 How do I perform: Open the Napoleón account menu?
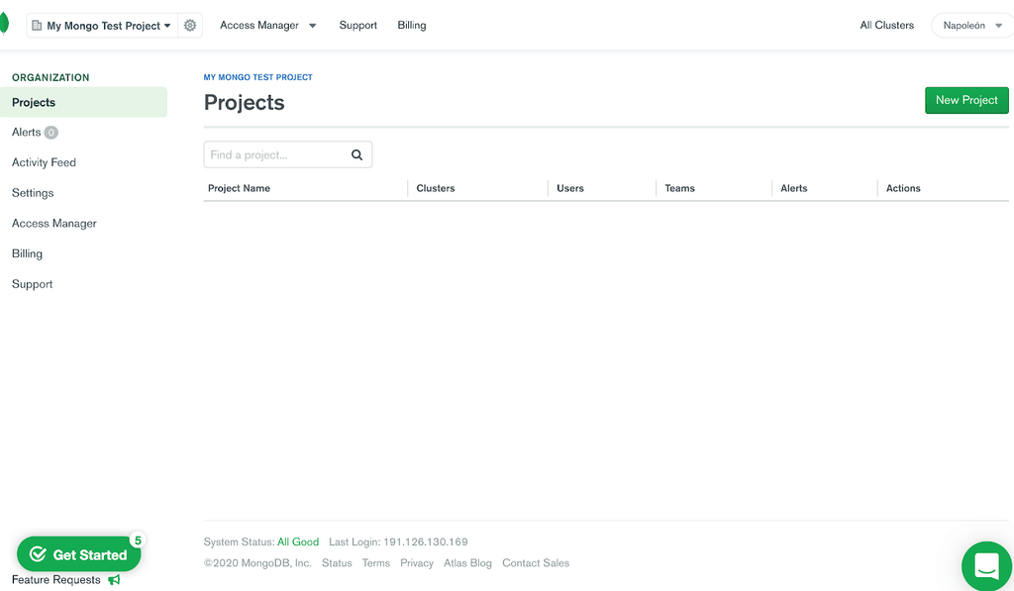coord(971,26)
